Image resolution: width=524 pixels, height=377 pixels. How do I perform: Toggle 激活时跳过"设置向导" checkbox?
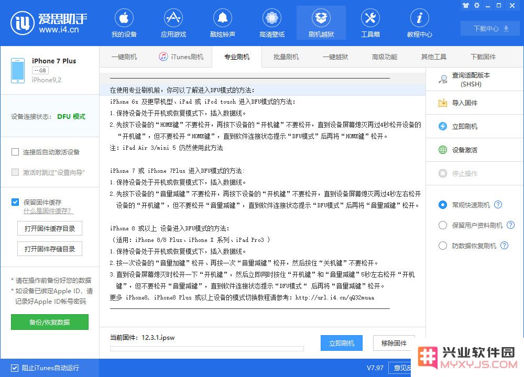15,172
